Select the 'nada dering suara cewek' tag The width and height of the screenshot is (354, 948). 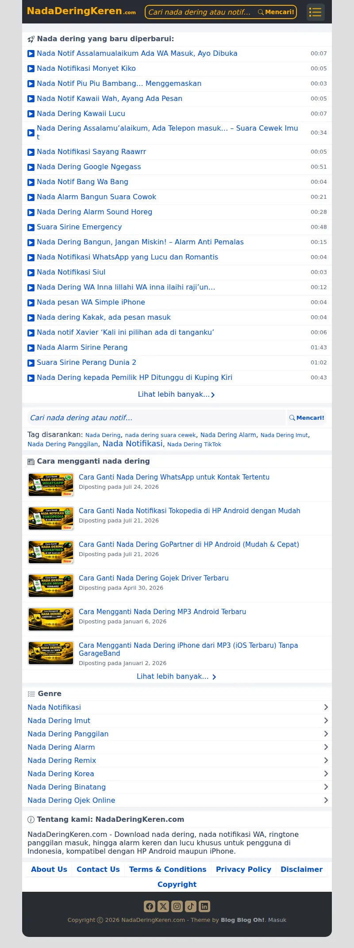pyautogui.click(x=160, y=435)
